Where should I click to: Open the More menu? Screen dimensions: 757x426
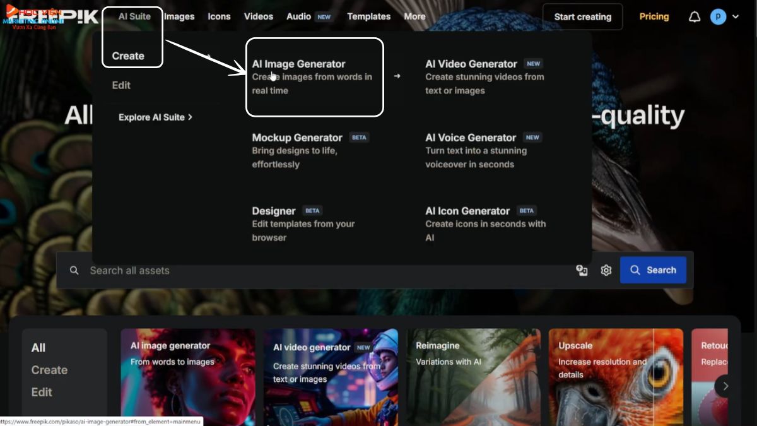[414, 16]
